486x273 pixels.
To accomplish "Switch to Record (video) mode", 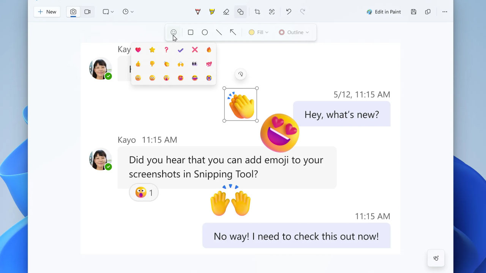I will pos(87,12).
